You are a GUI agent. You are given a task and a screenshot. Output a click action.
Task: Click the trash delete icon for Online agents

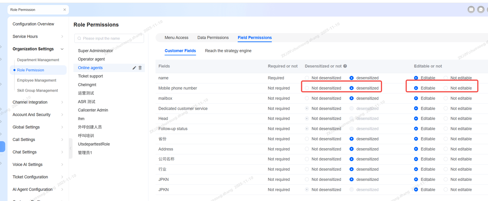pos(140,68)
